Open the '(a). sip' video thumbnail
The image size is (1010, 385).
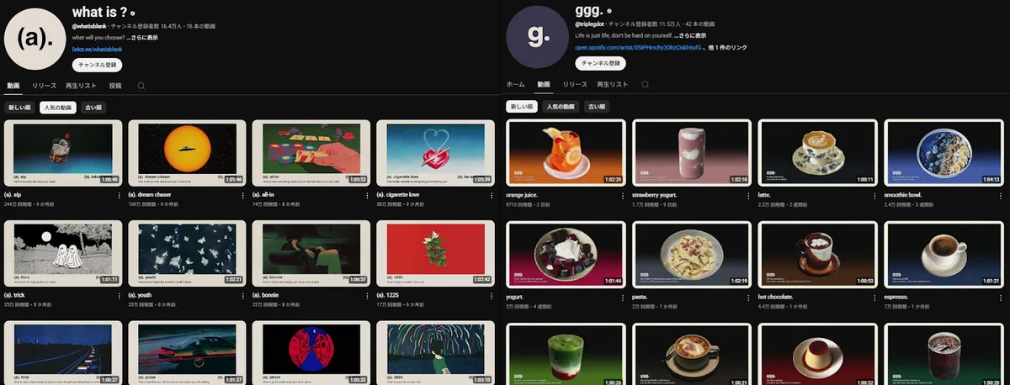coord(63,153)
